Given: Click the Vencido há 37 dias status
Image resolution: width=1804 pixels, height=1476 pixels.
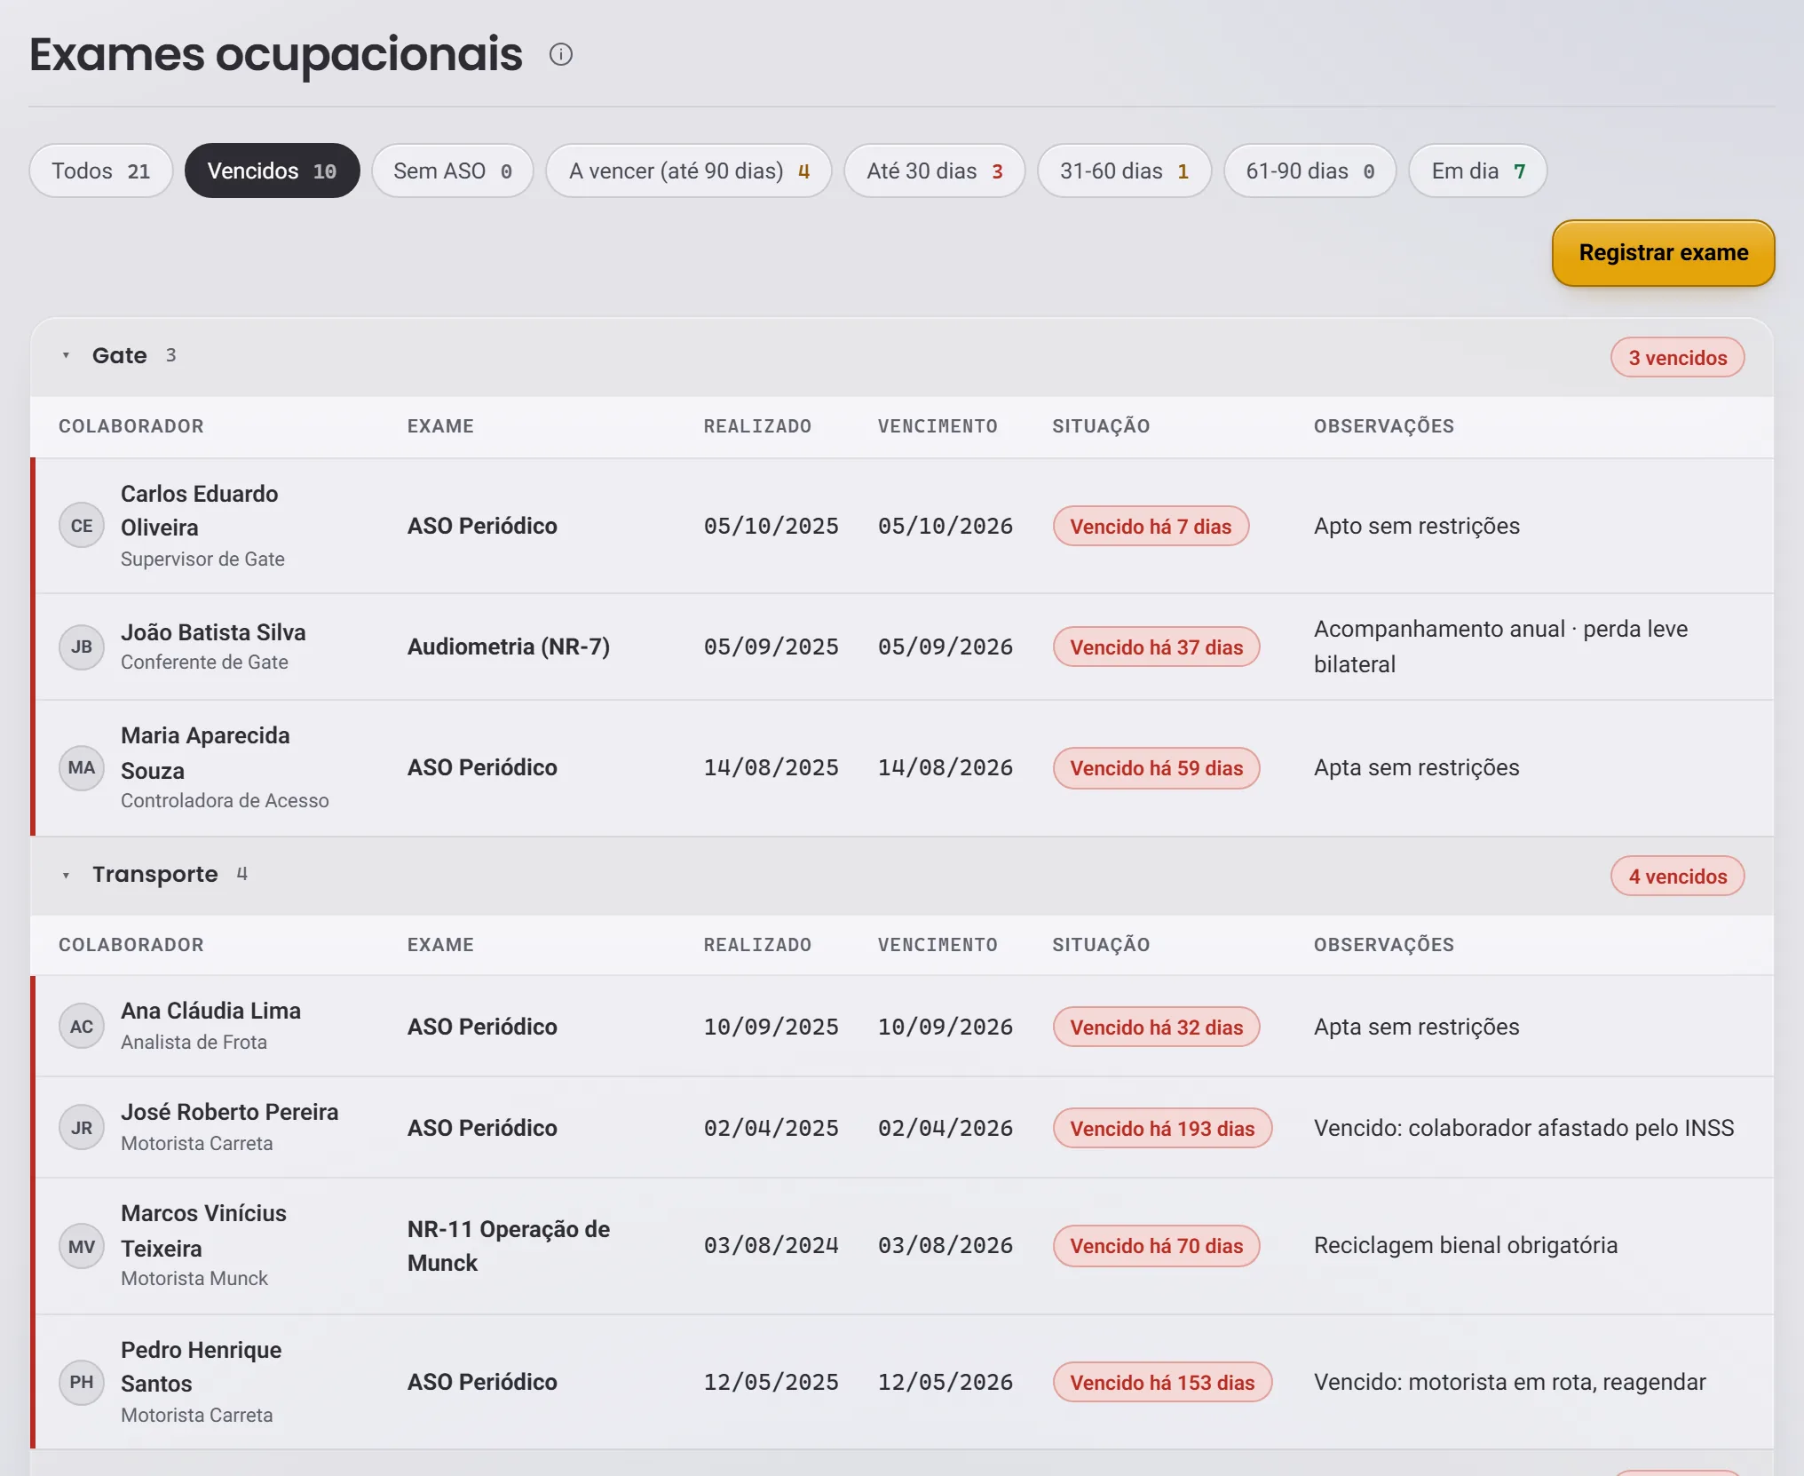Looking at the screenshot, I should (x=1157, y=647).
